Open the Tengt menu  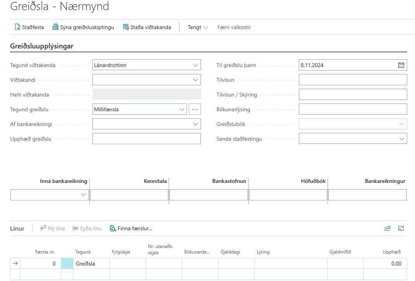198,27
